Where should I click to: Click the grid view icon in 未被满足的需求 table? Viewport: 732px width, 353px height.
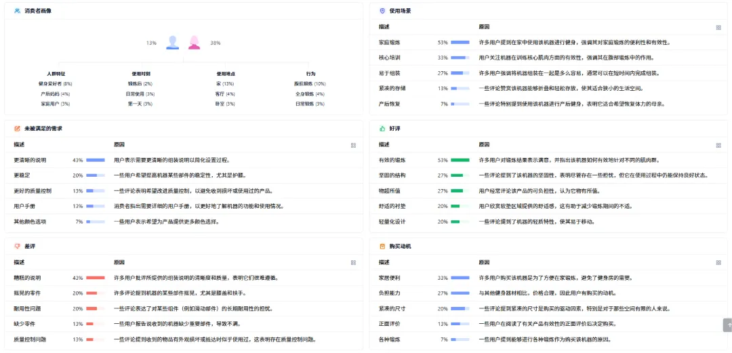(353, 145)
